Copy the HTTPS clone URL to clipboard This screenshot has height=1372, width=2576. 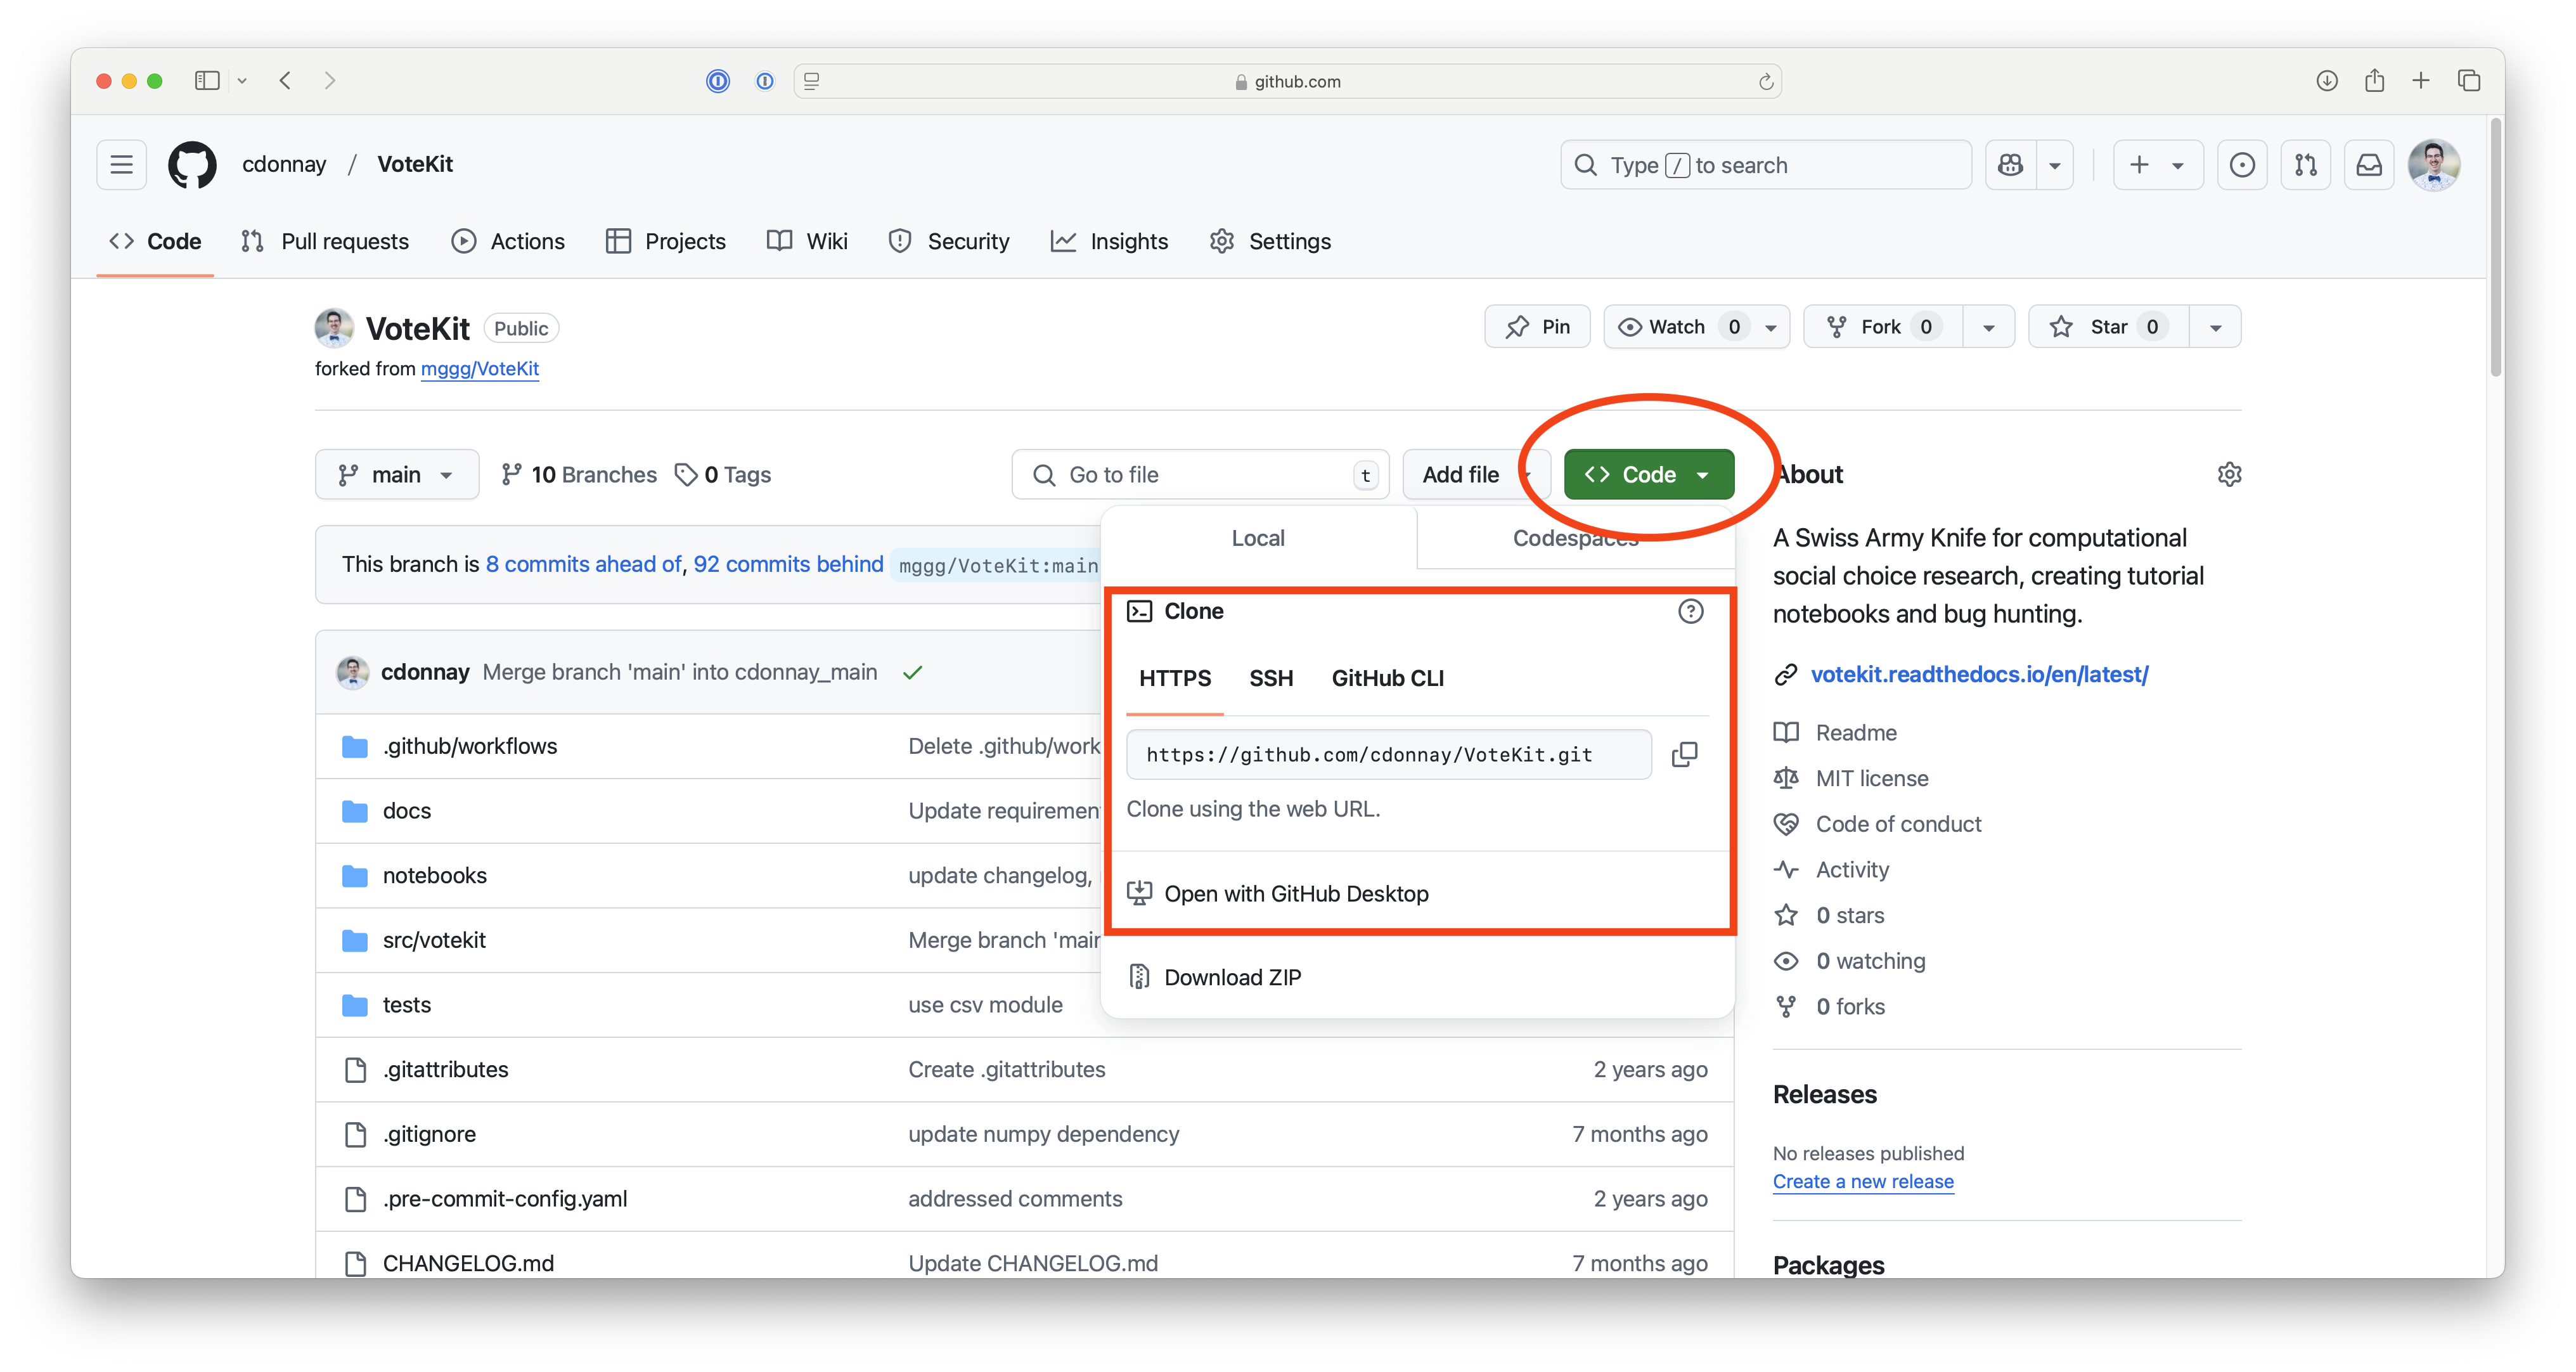[x=1685, y=754]
